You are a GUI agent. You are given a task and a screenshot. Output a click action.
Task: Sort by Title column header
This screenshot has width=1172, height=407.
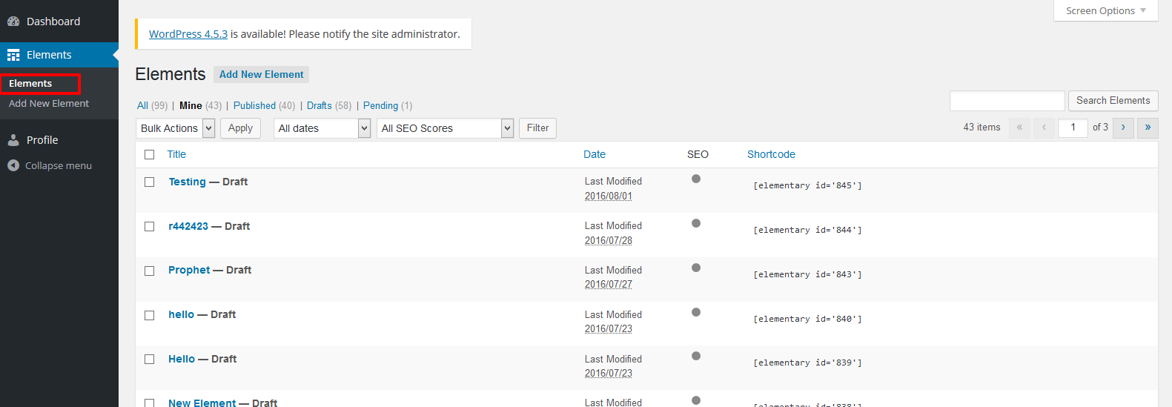(176, 154)
